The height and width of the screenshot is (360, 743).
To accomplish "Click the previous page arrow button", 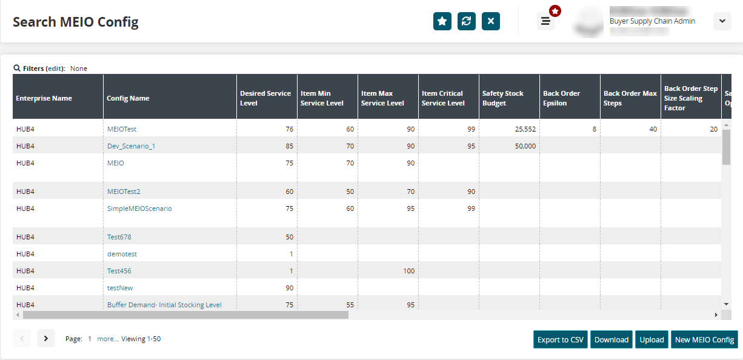I will pos(22,338).
